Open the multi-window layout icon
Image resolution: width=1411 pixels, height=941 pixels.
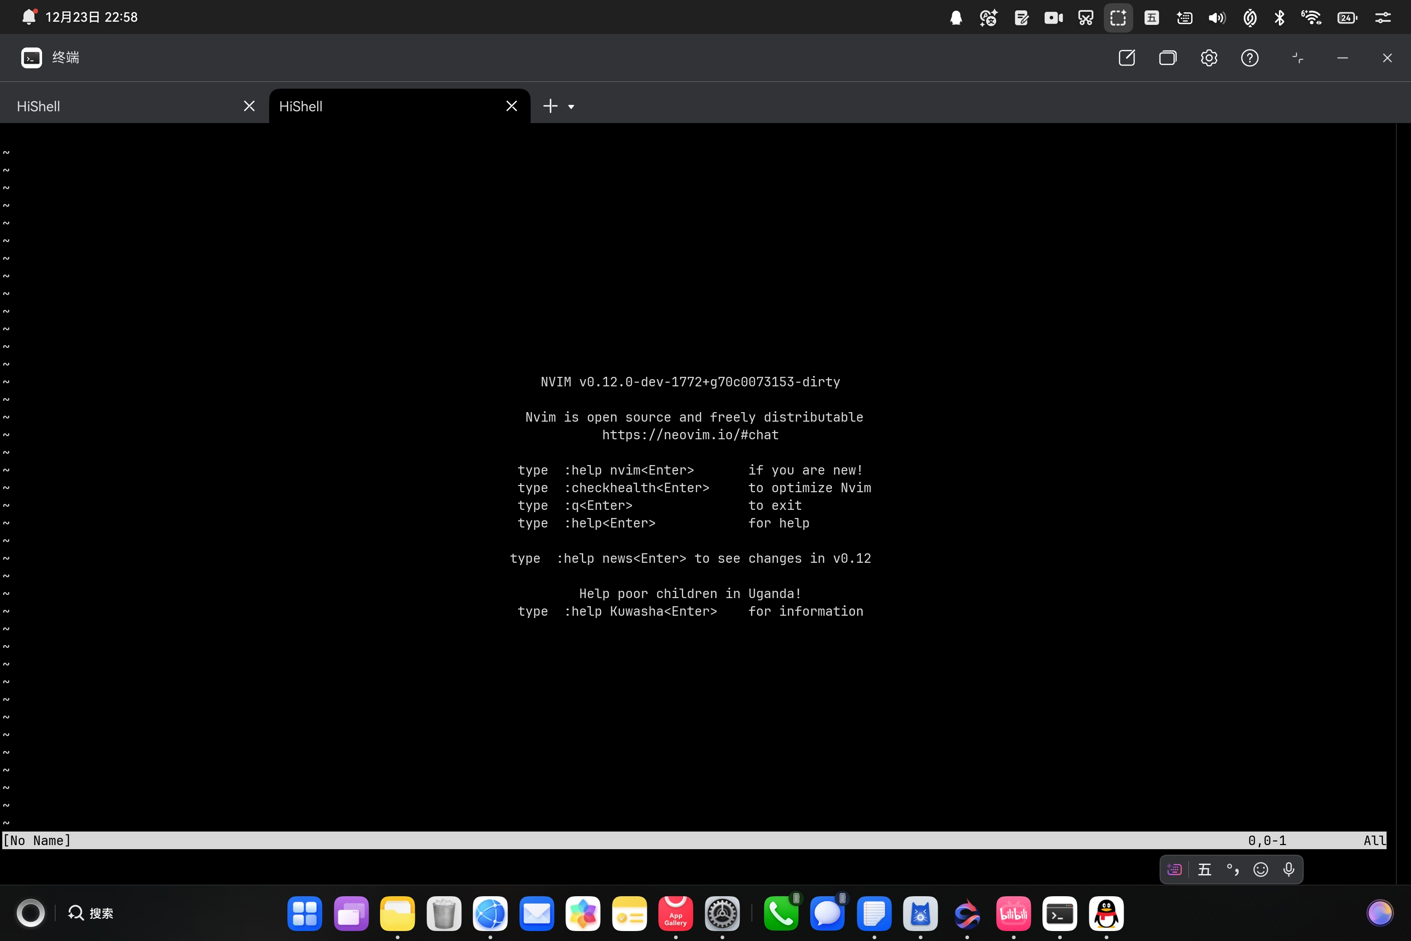(x=1167, y=57)
